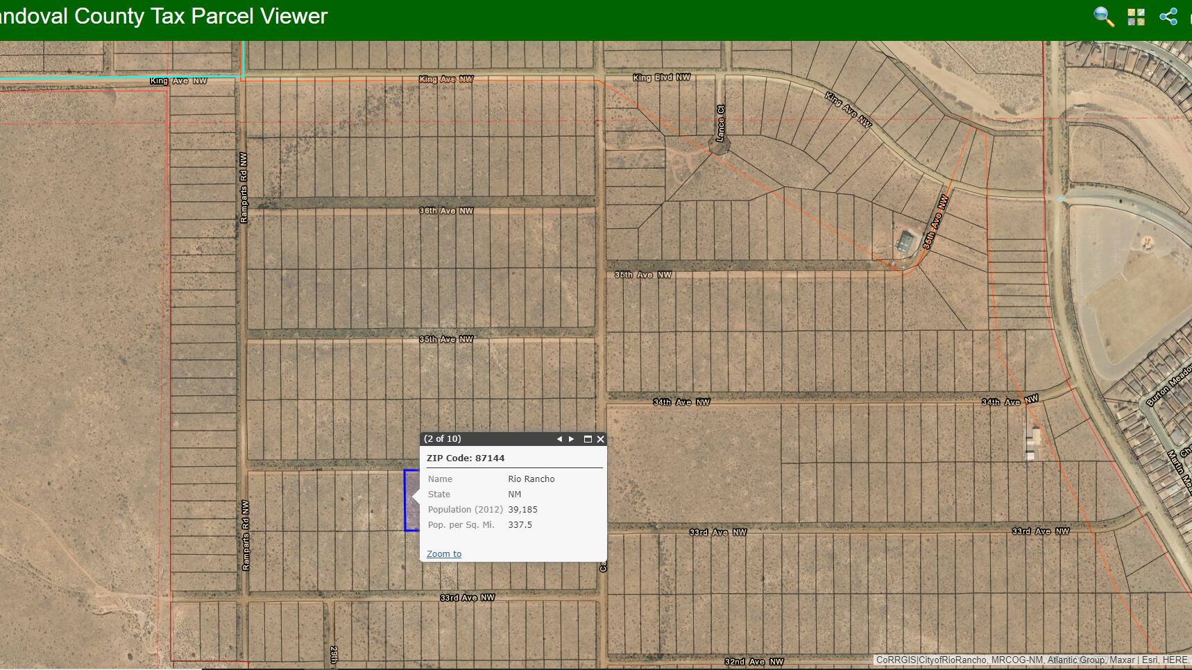The height and width of the screenshot is (670, 1192).
Task: Click the Pop. per Sq. Mi. label
Action: 461,525
